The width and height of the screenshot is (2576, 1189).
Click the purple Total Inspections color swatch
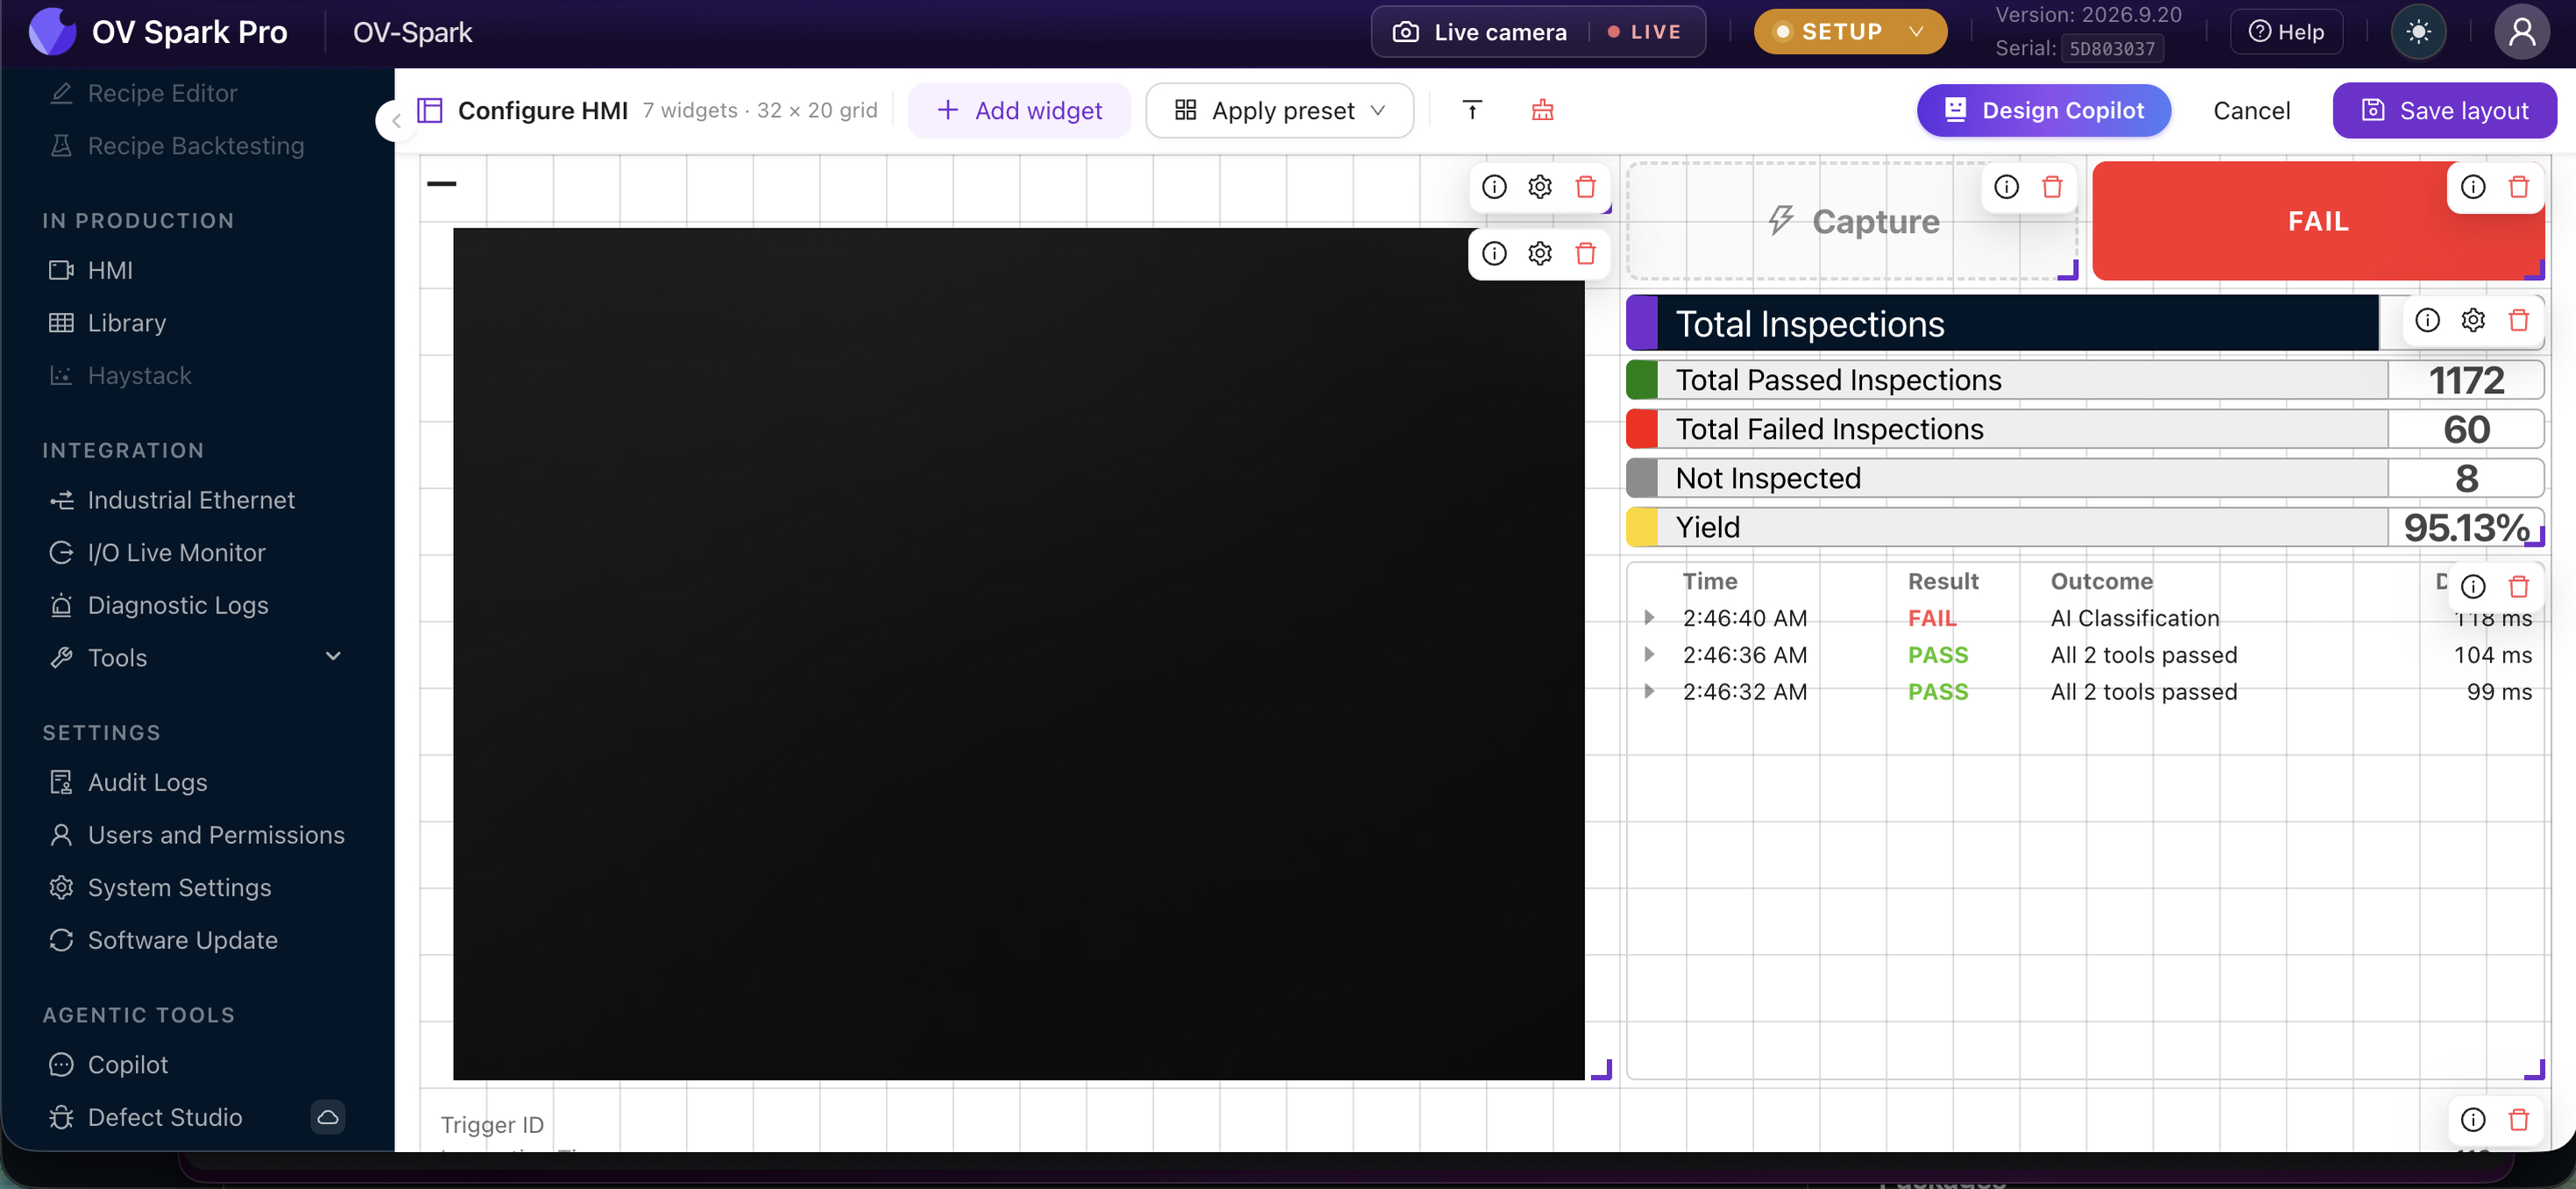click(x=1642, y=323)
